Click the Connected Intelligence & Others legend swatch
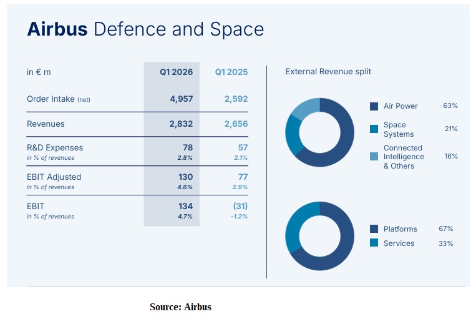 [x=374, y=157]
